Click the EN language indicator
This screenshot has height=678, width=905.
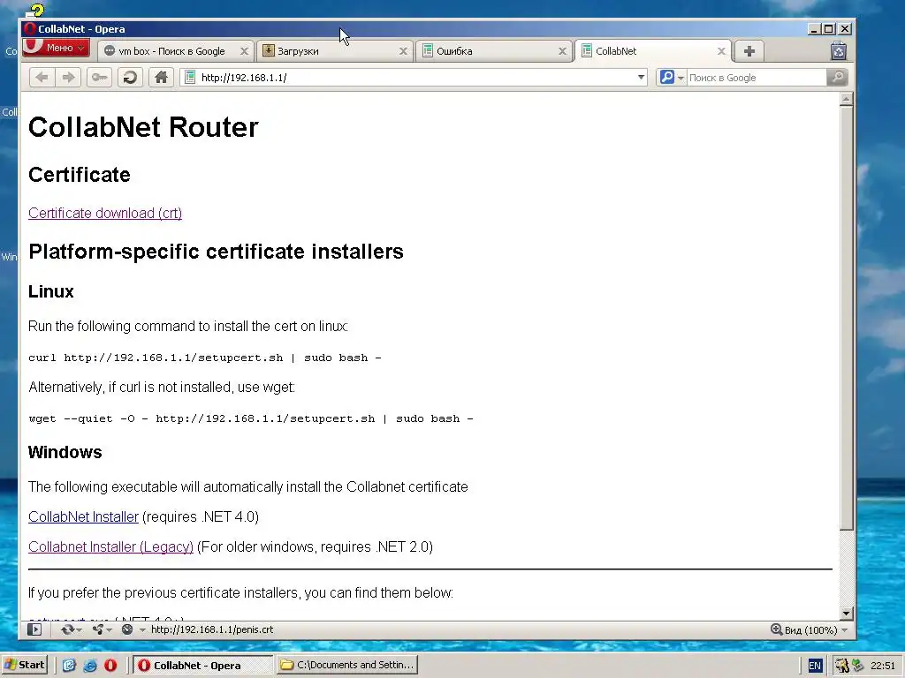tap(814, 666)
